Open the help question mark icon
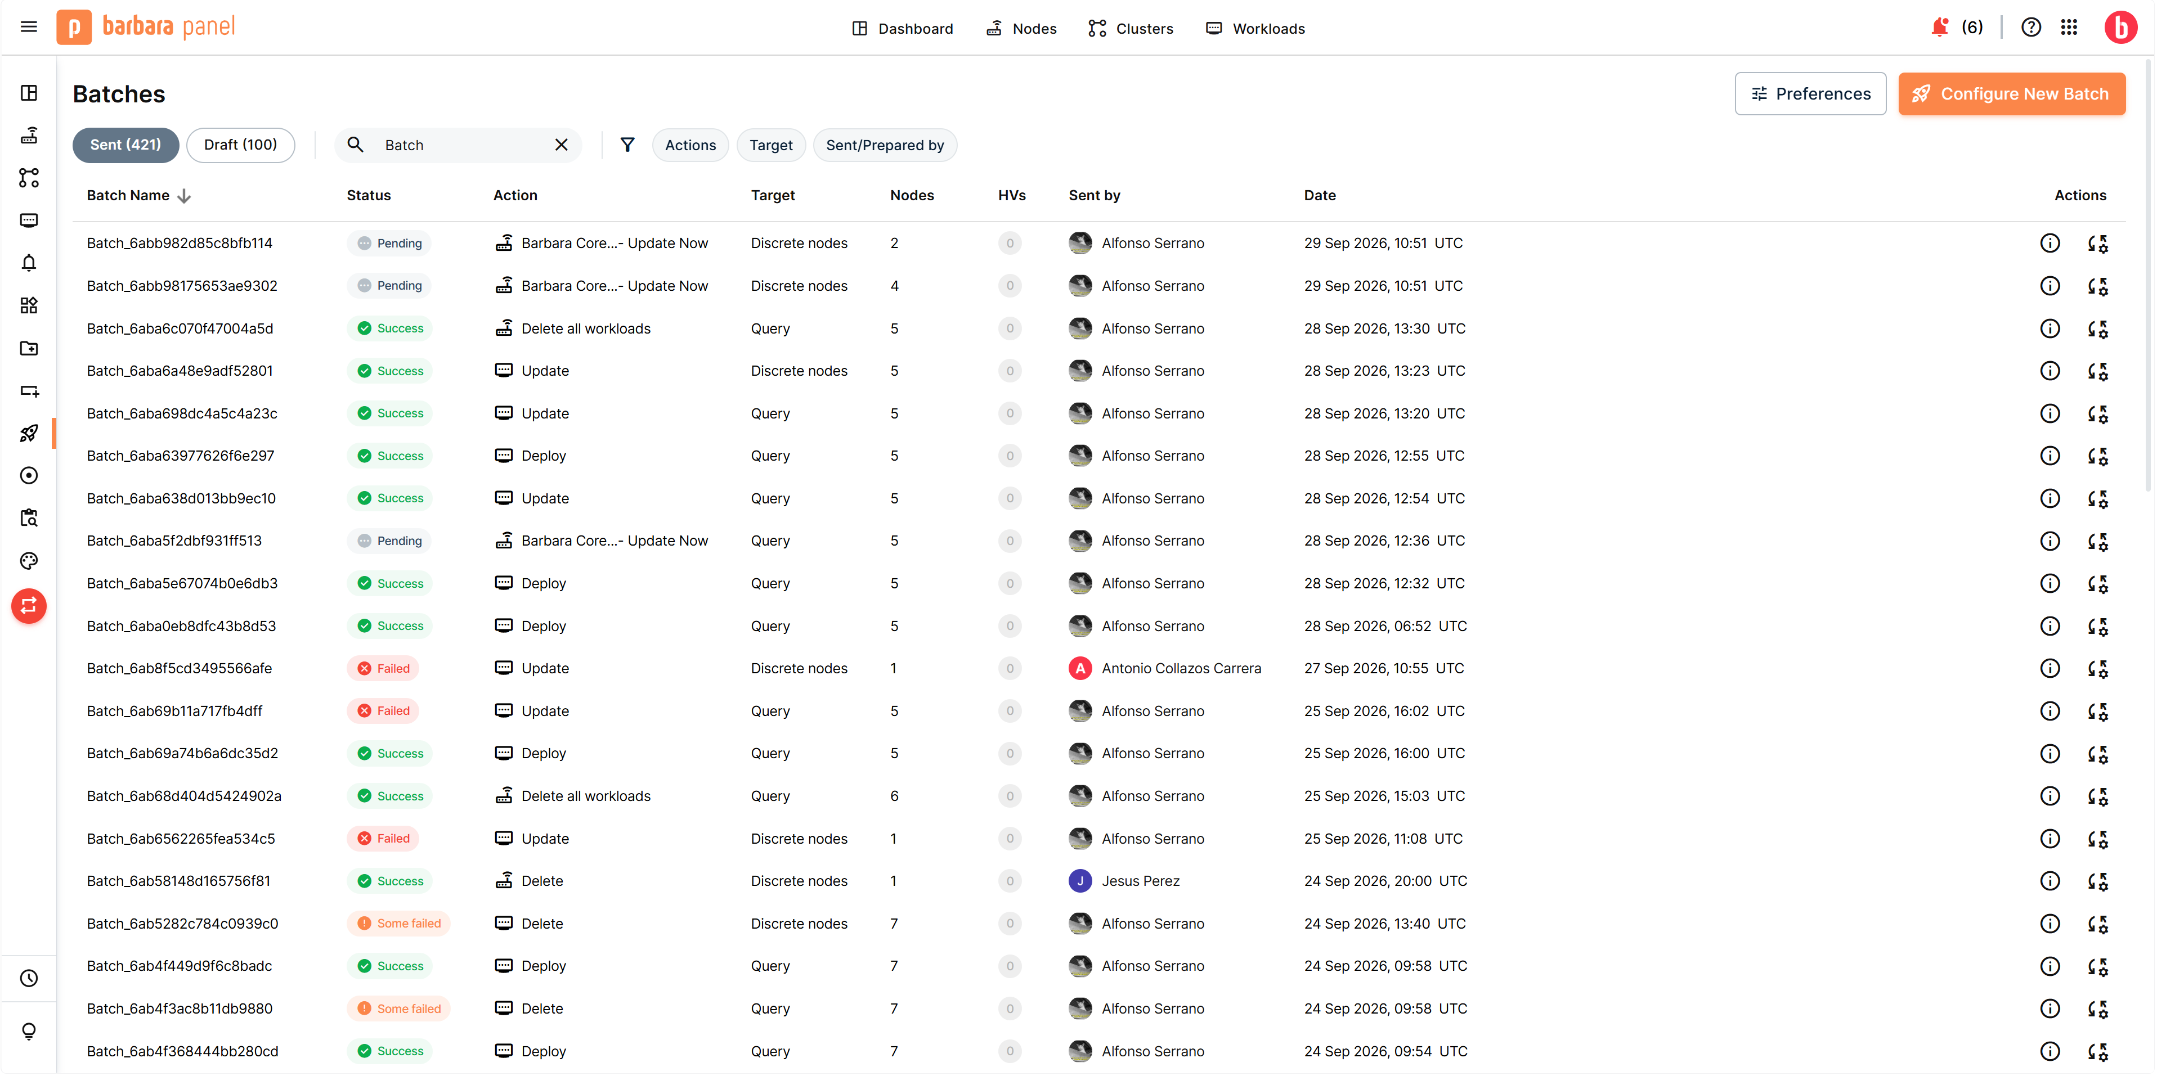Image resolution: width=2157 pixels, height=1076 pixels. coord(2030,28)
